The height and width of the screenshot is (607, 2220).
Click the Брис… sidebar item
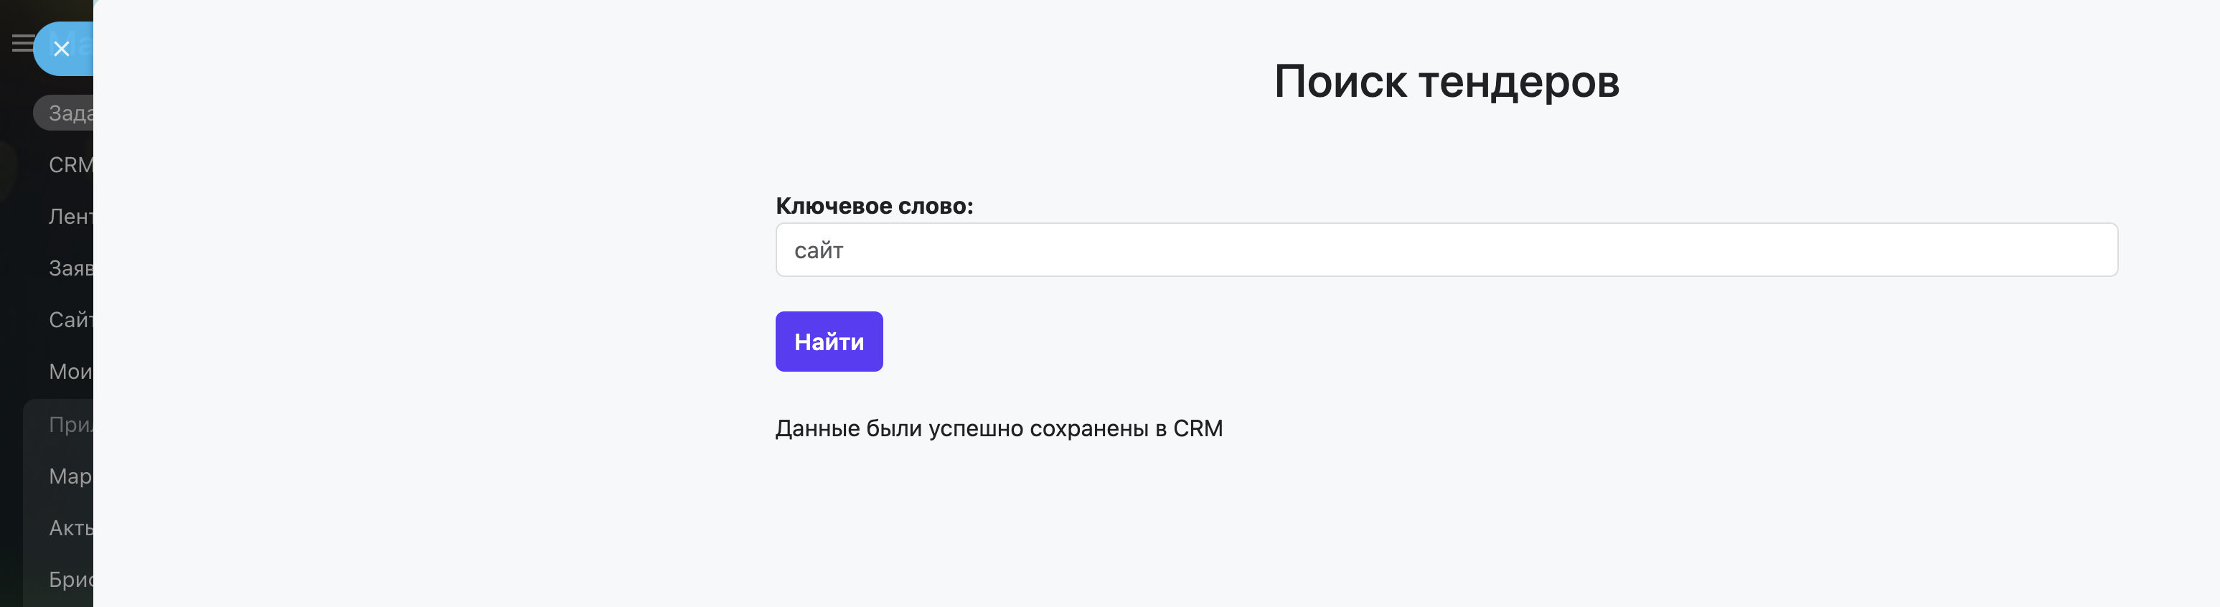pos(70,580)
